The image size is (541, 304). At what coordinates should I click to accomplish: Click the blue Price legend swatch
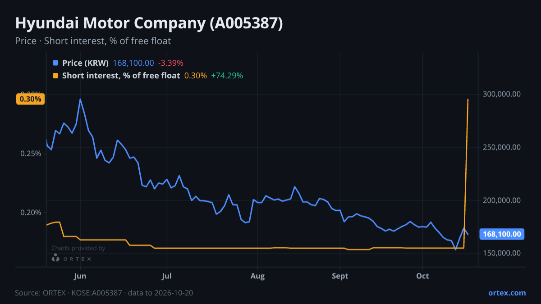tap(55, 63)
